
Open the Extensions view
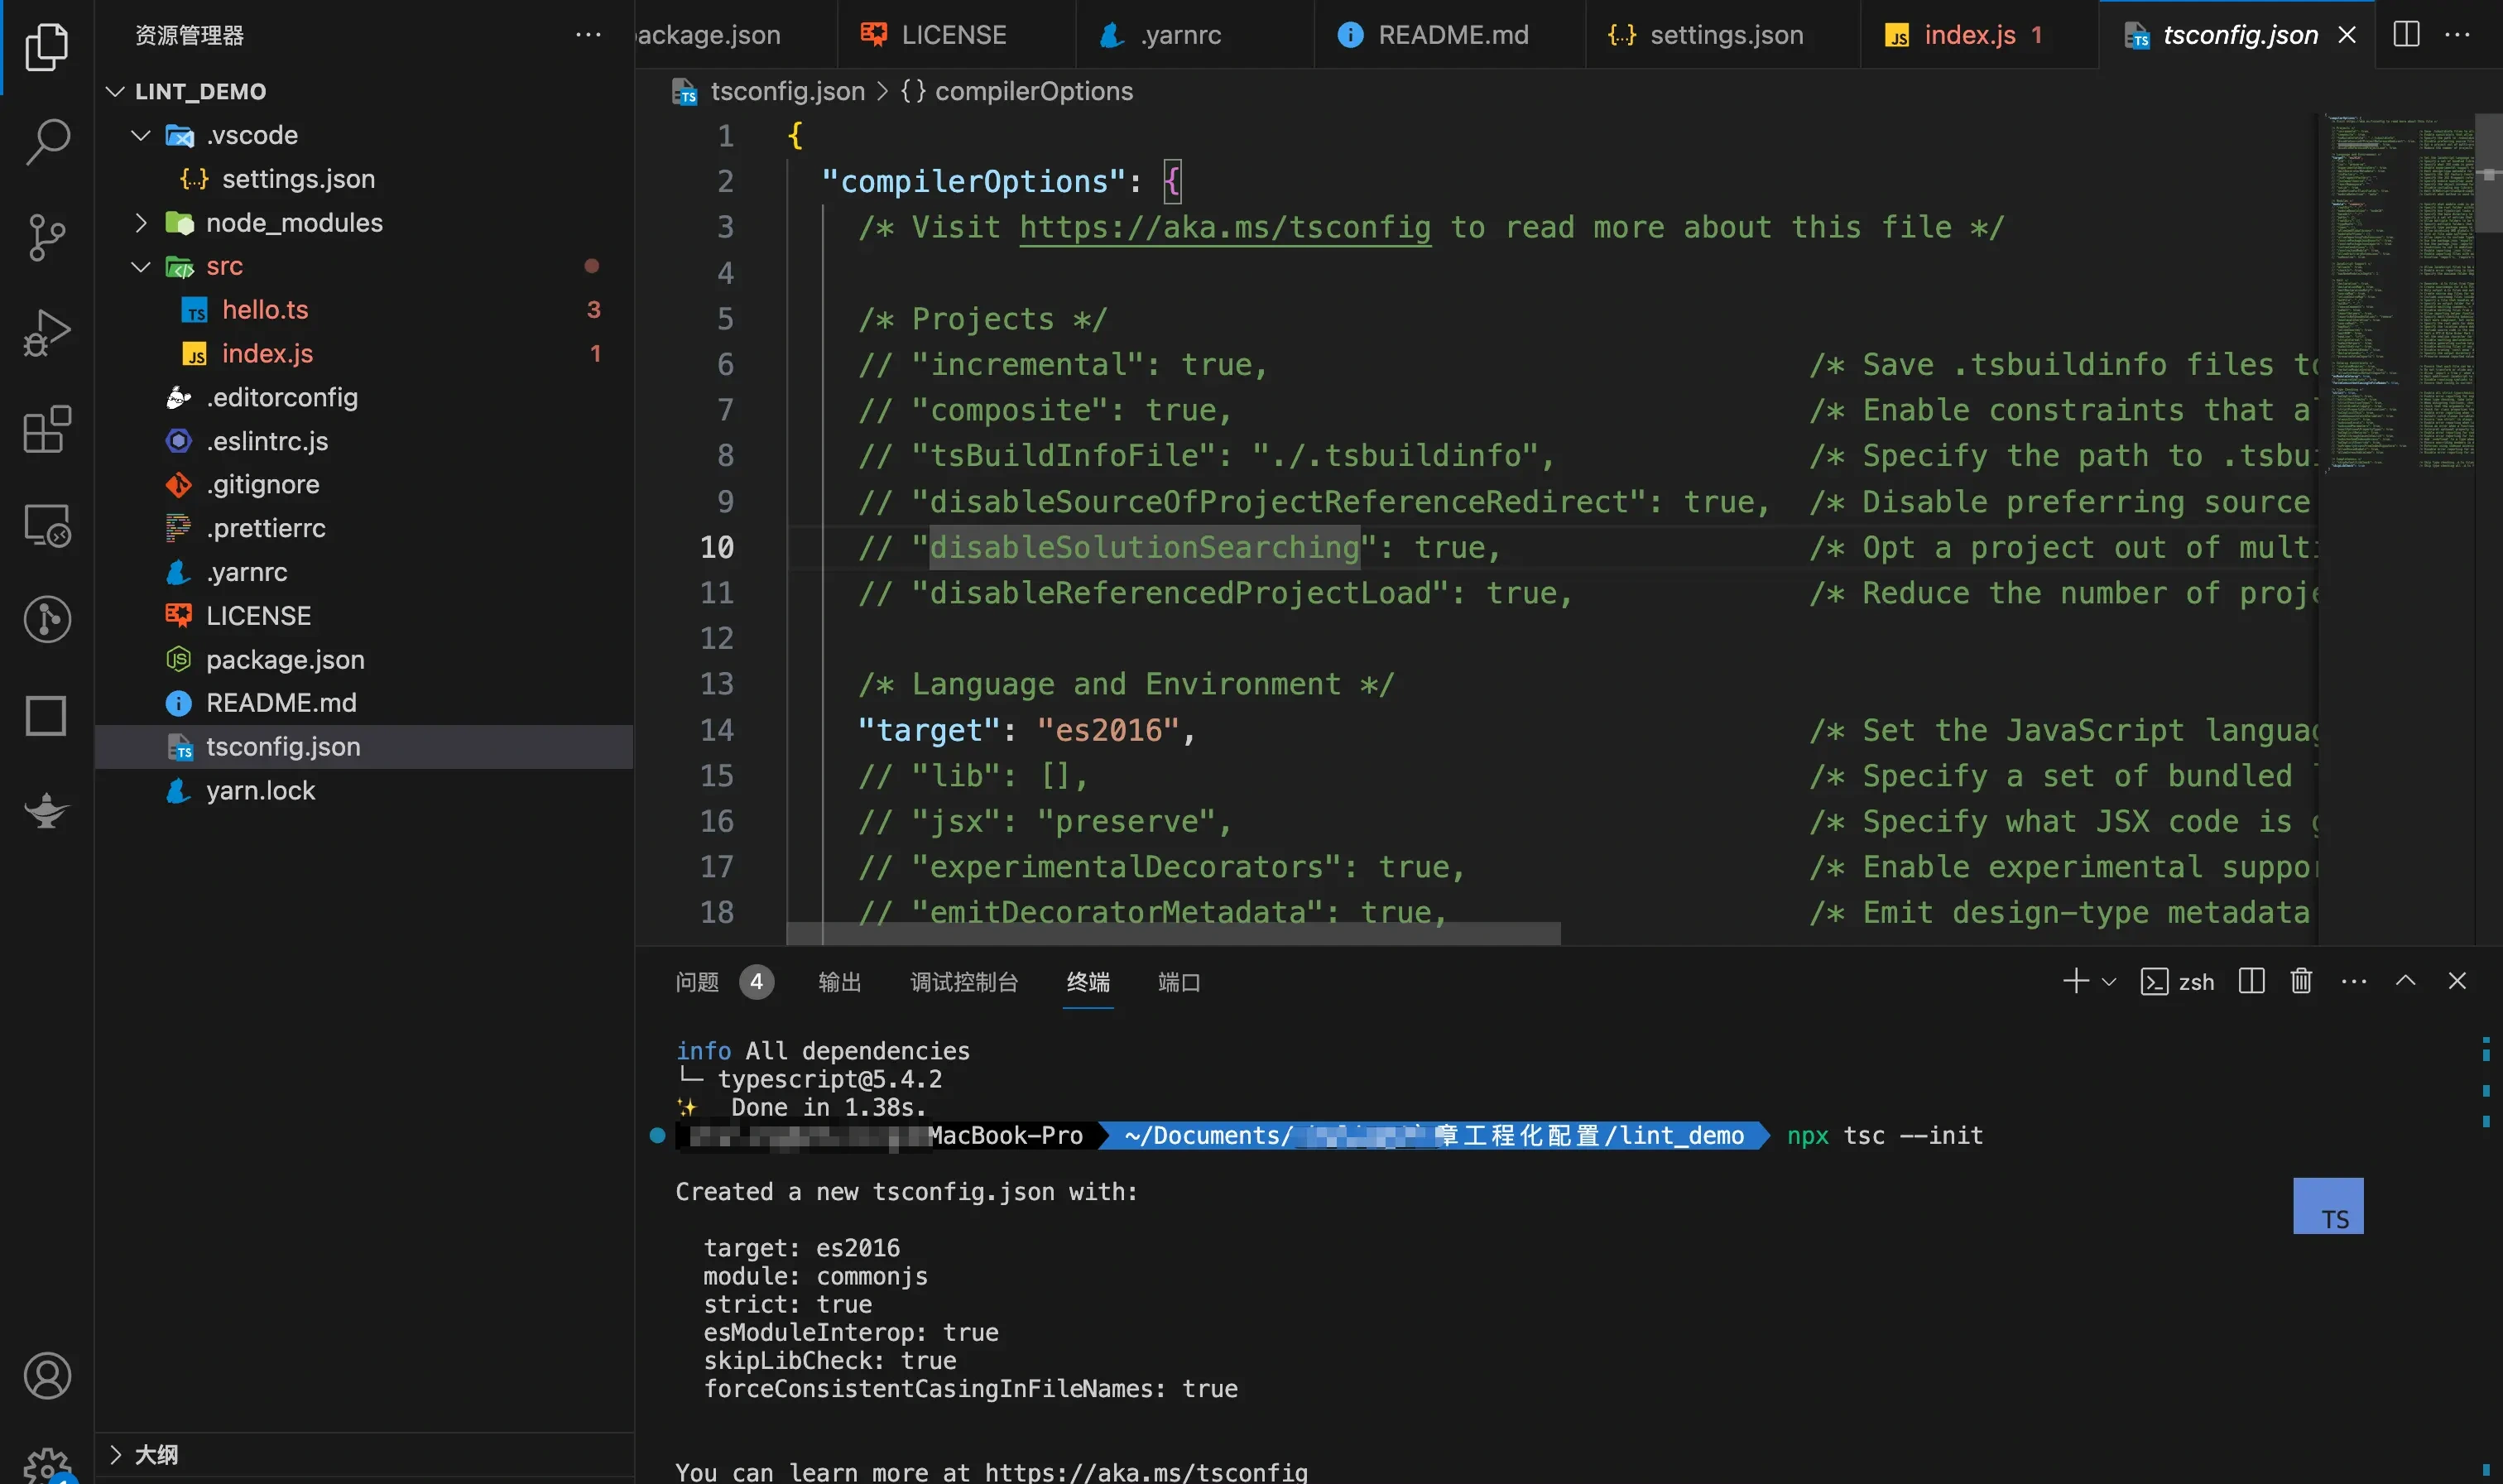pos(46,429)
